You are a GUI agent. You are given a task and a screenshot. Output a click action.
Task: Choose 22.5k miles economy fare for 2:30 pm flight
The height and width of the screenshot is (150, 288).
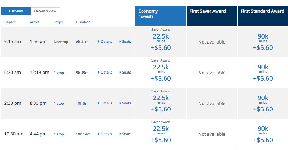click(x=161, y=103)
